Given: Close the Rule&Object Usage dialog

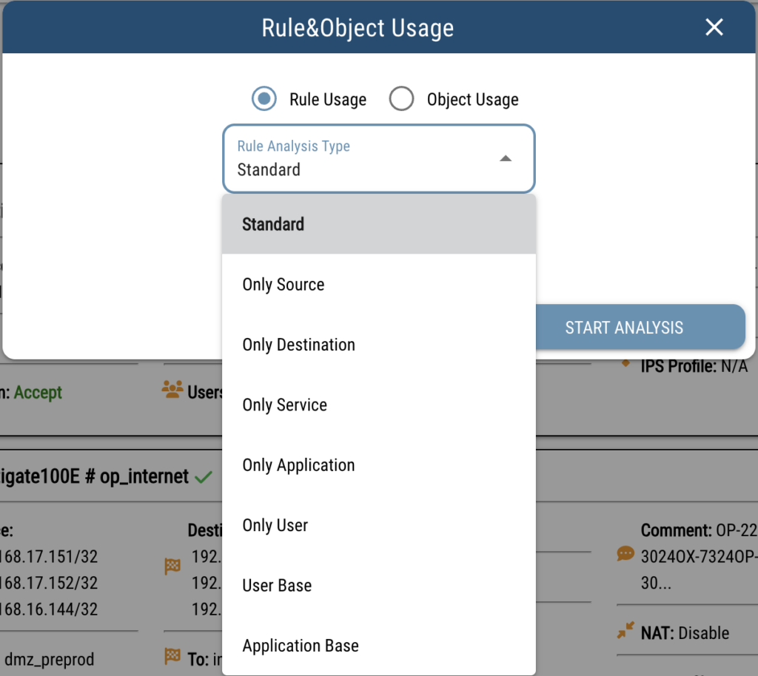Looking at the screenshot, I should (714, 27).
